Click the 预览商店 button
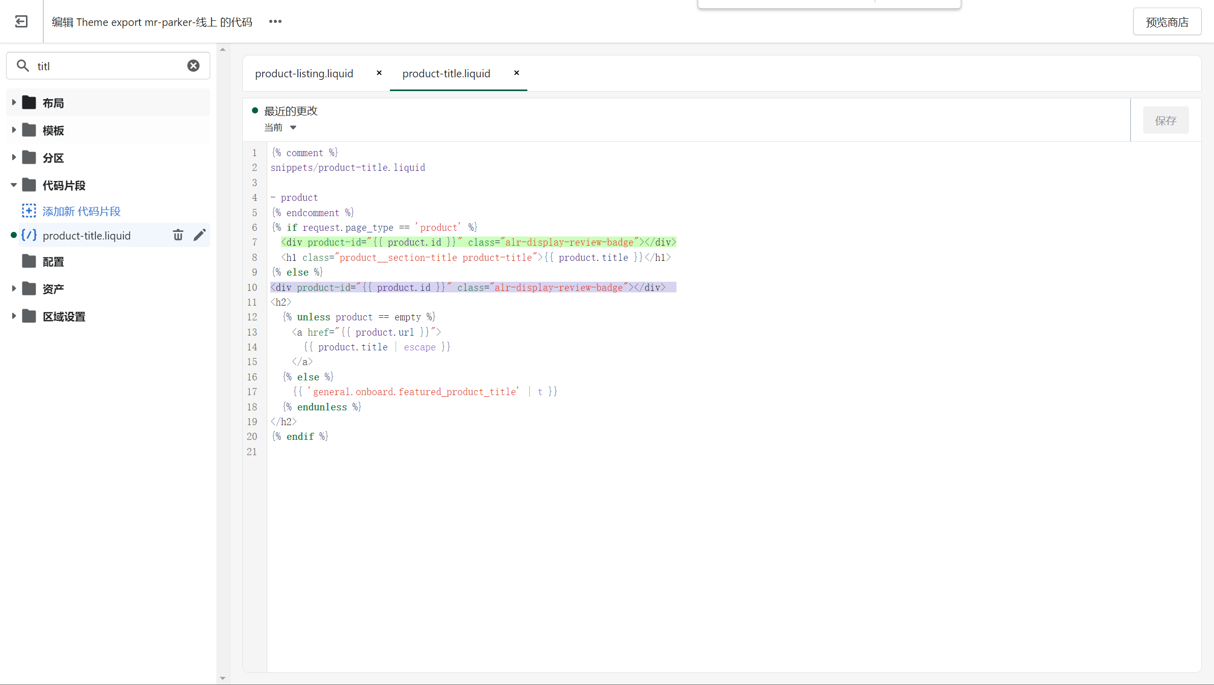This screenshot has height=685, width=1214. point(1167,22)
